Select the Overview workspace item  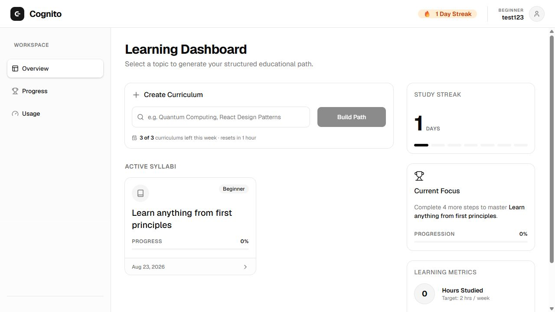(x=55, y=68)
